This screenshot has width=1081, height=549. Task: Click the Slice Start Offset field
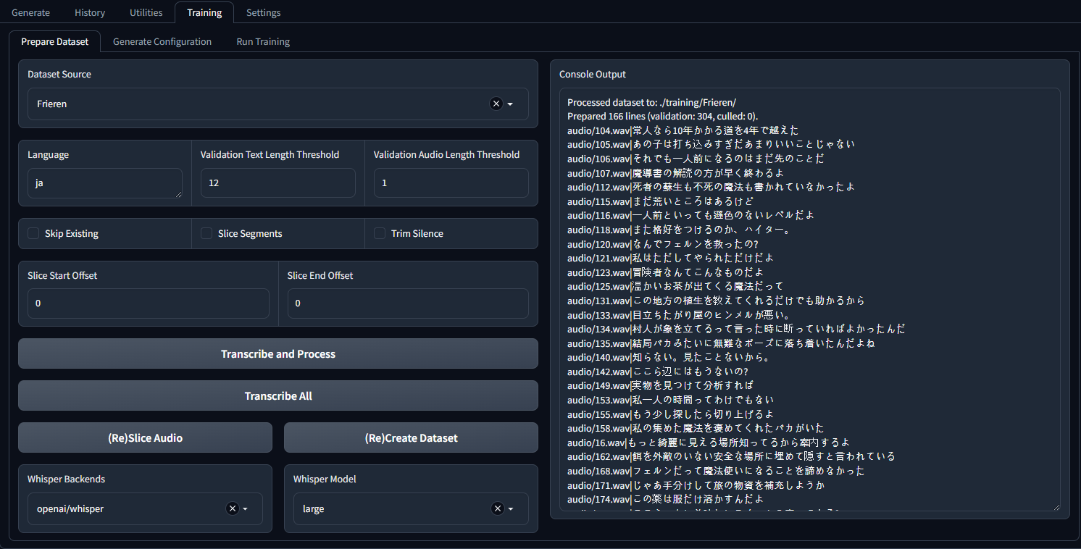149,303
